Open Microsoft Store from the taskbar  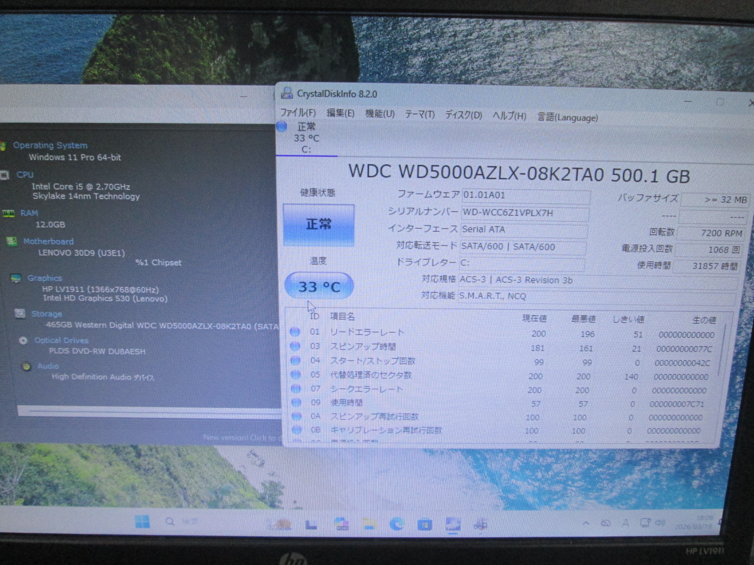coord(425,524)
